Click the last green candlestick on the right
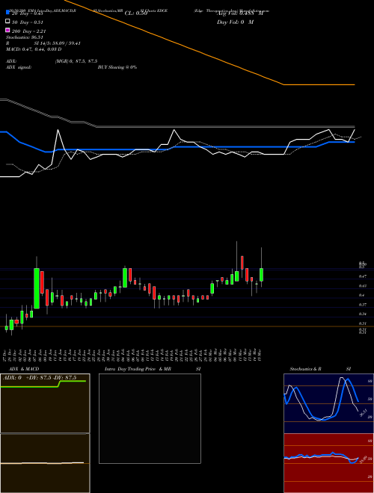The width and height of the screenshot is (374, 493). tap(261, 274)
